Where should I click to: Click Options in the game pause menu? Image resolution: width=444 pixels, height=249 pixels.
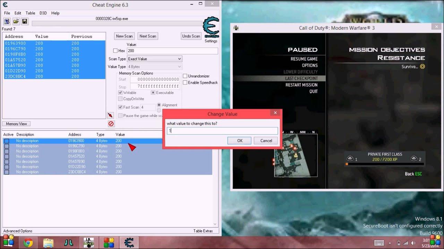tap(309, 65)
